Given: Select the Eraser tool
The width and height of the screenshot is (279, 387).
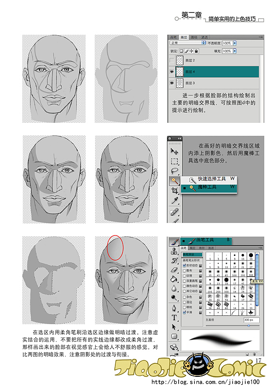Looking at the screenshot, I should [x=174, y=270].
